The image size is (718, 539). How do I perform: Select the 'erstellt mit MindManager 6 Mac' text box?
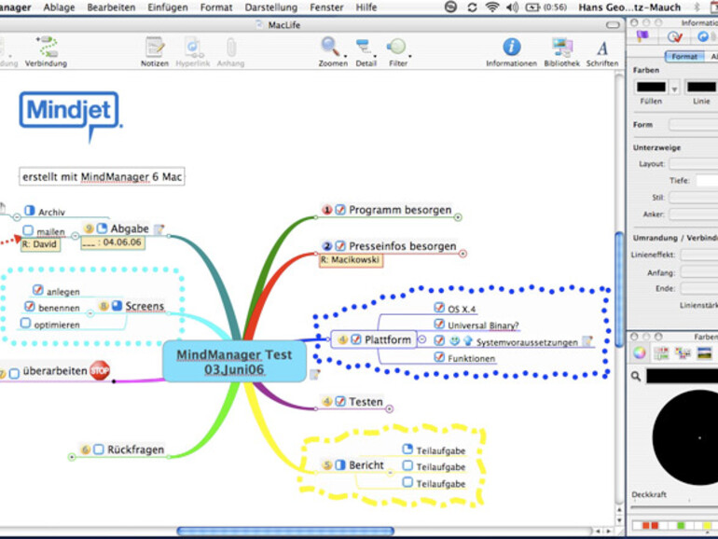pyautogui.click(x=103, y=176)
